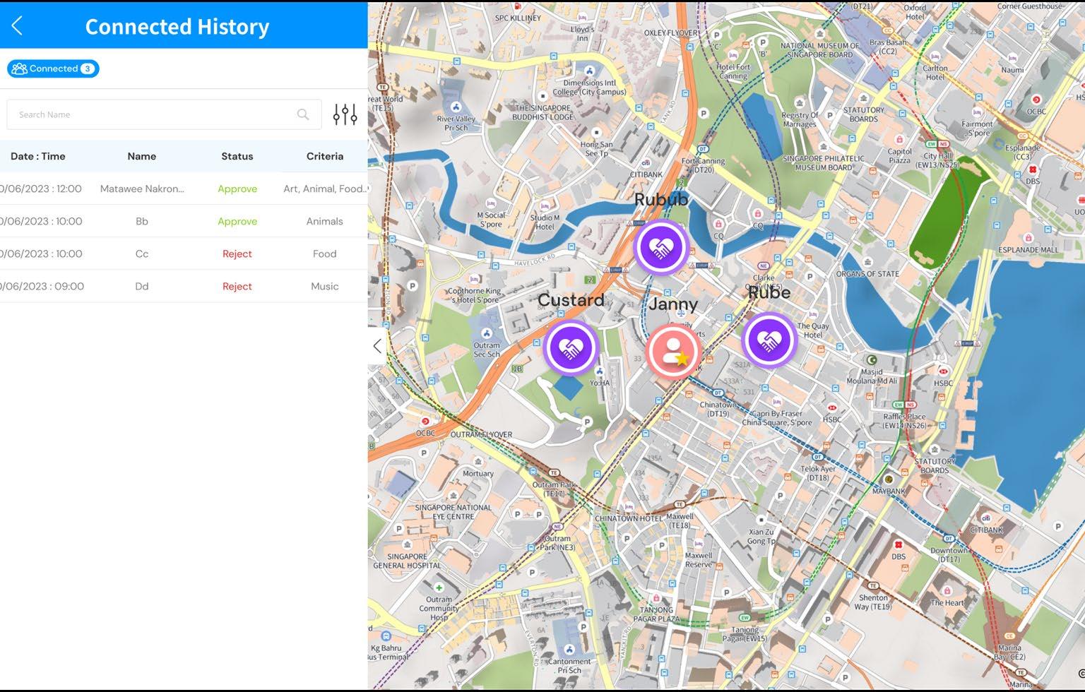Select the Rube heart marker

click(x=769, y=340)
